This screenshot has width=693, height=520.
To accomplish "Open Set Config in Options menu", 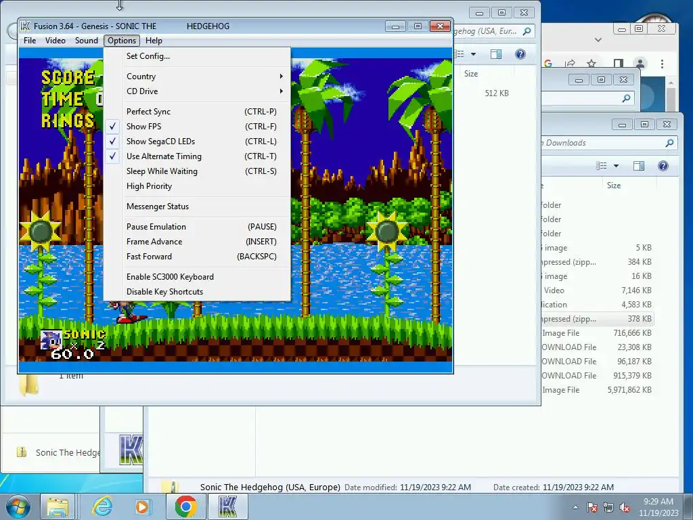I will (x=148, y=56).
